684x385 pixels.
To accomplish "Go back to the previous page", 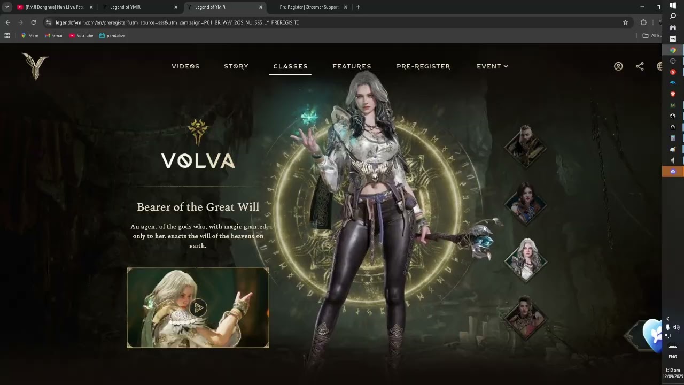I will click(7, 22).
